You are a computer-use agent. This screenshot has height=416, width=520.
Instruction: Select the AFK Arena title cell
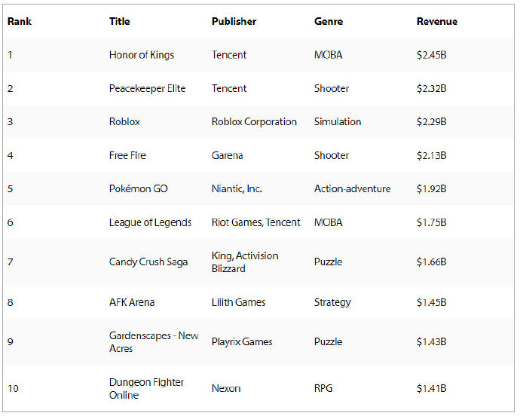(132, 302)
